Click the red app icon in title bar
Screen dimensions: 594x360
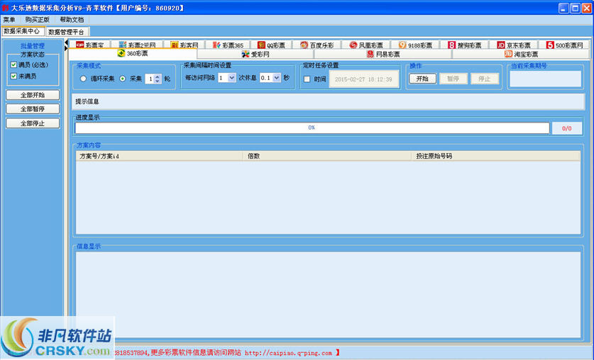click(x=5, y=8)
